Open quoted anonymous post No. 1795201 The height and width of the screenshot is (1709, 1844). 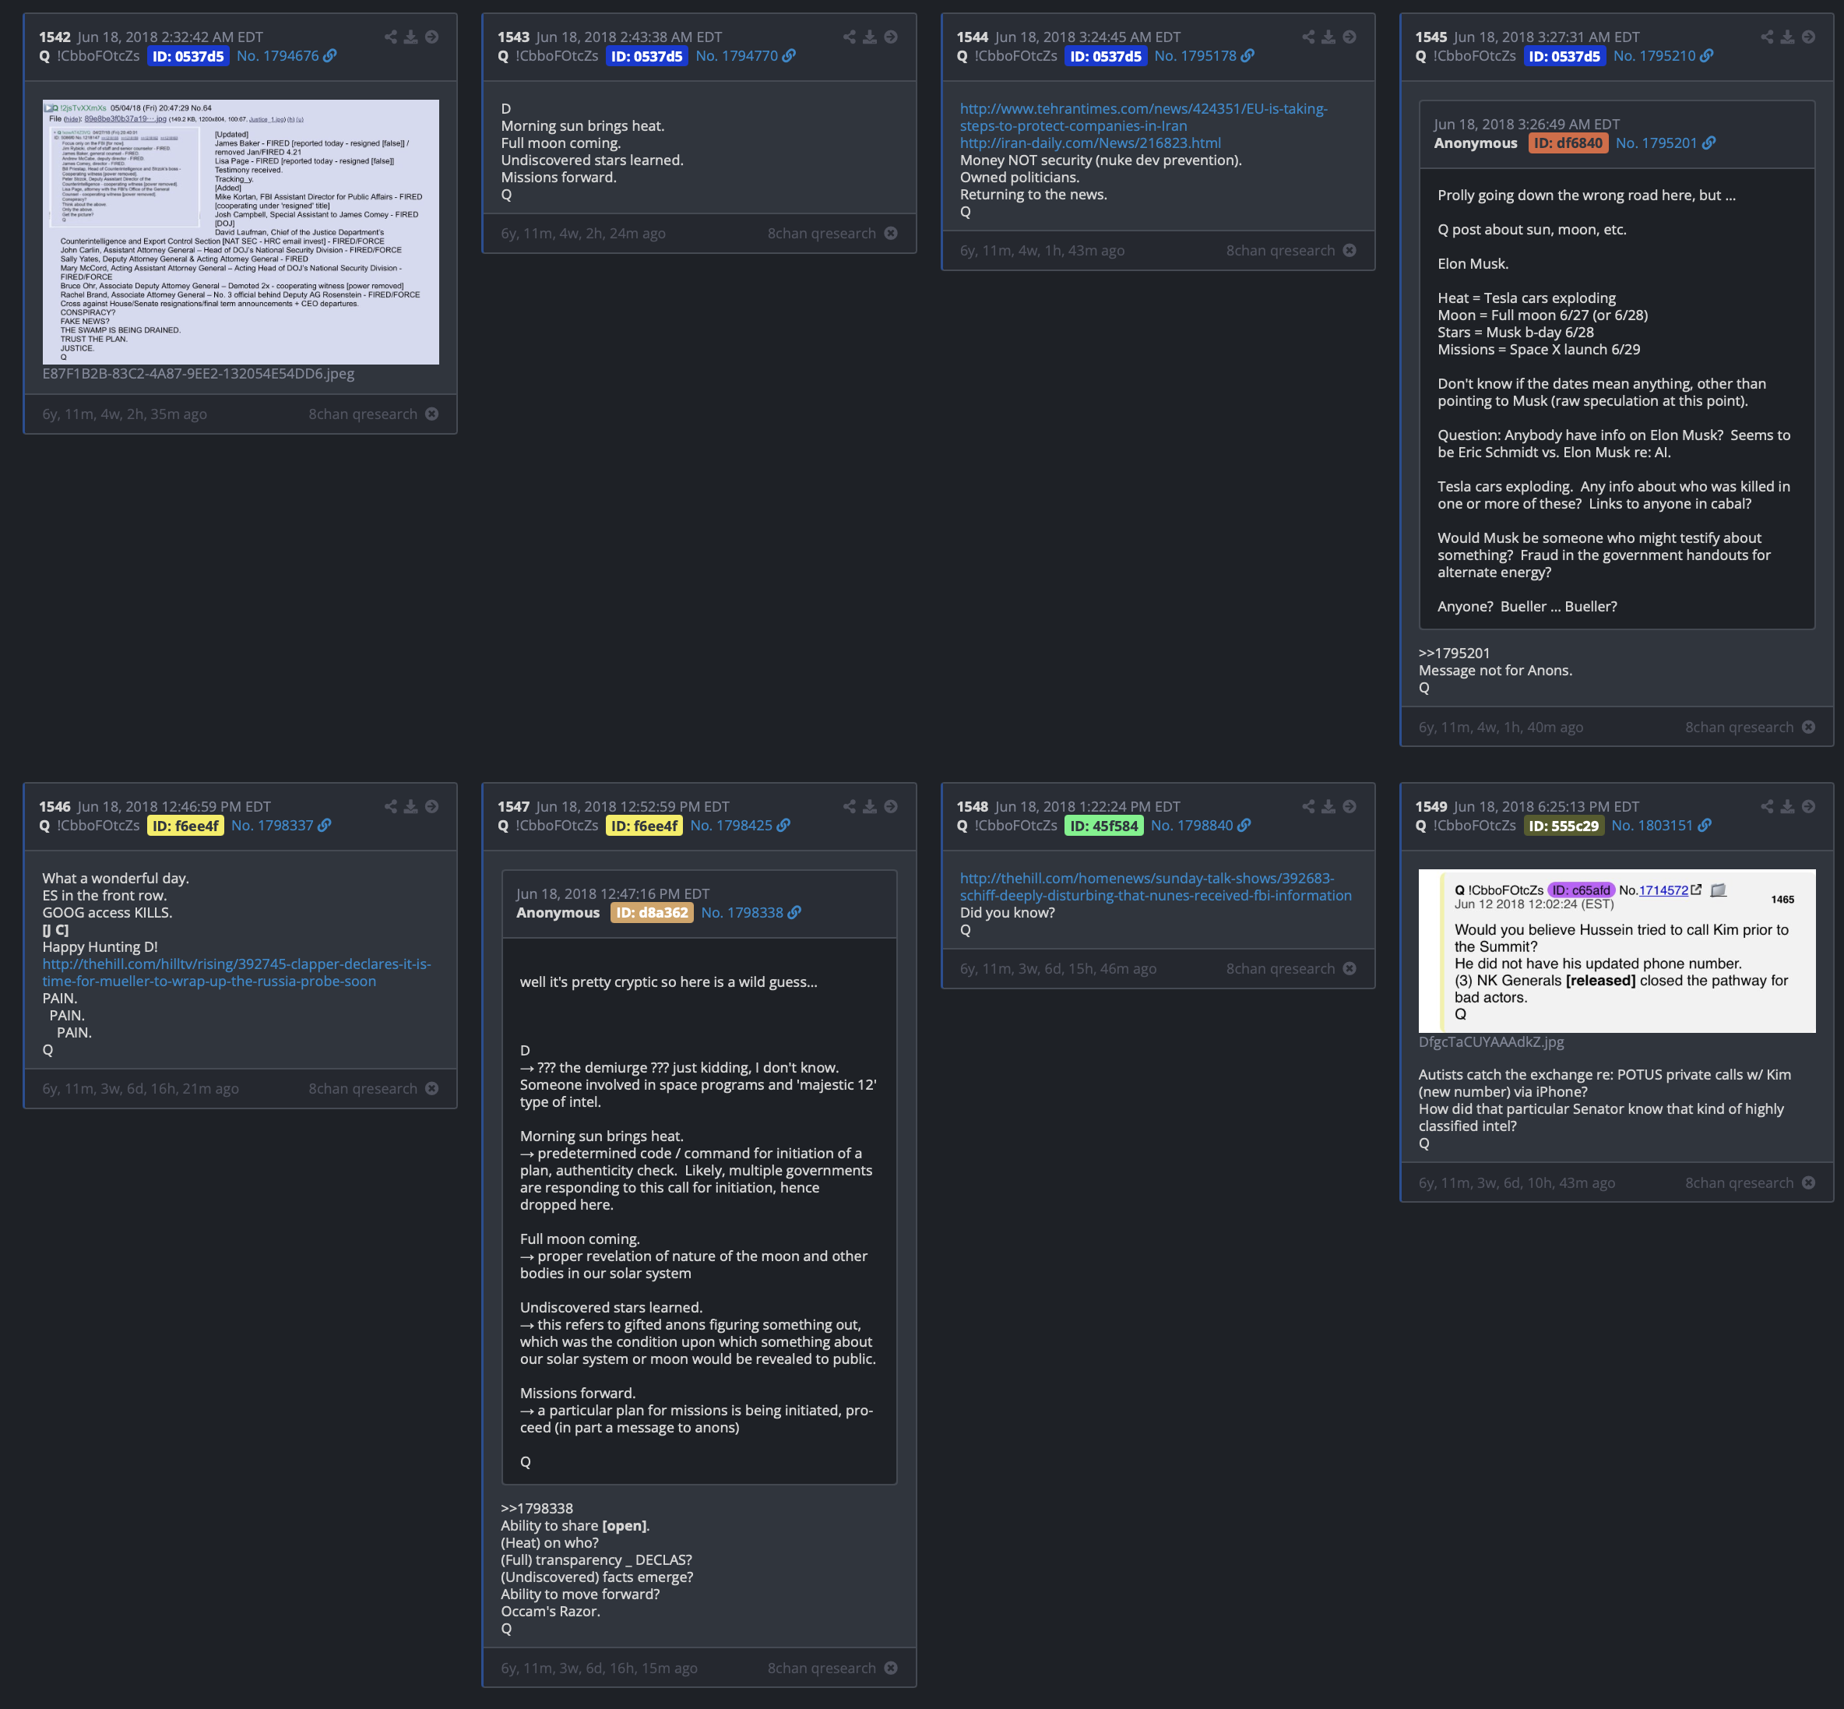(1666, 143)
